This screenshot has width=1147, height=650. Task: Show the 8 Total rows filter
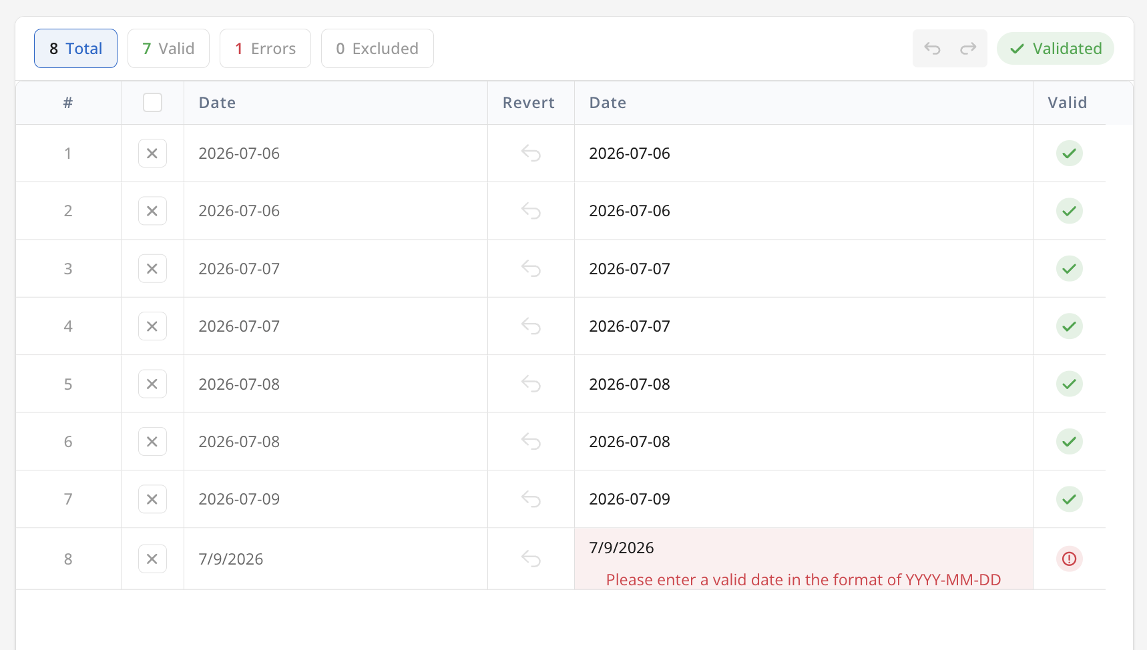(x=75, y=48)
